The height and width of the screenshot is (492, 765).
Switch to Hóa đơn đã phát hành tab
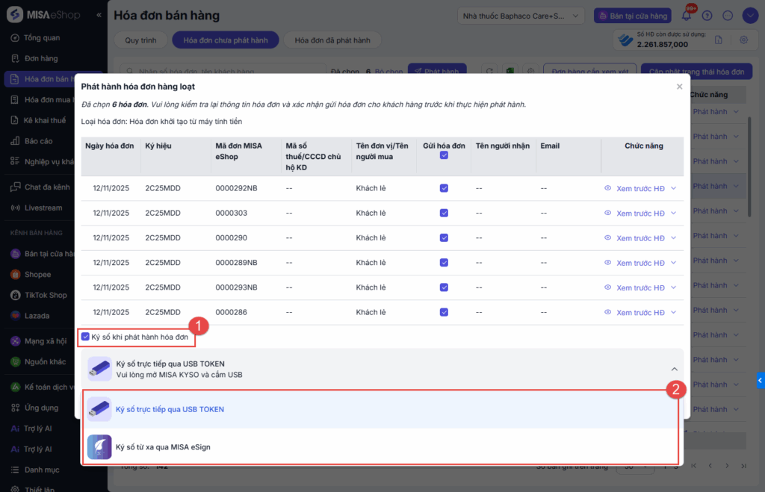332,40
